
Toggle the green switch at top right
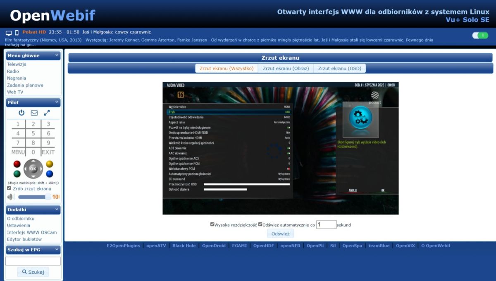[480, 35]
